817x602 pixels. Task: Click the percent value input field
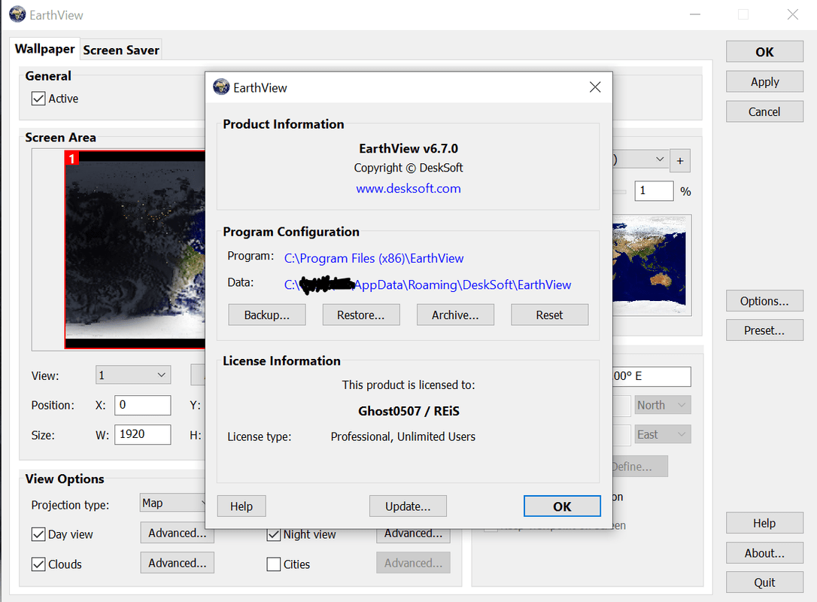(654, 191)
